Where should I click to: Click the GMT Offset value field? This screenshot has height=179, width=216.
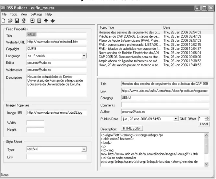202,119
